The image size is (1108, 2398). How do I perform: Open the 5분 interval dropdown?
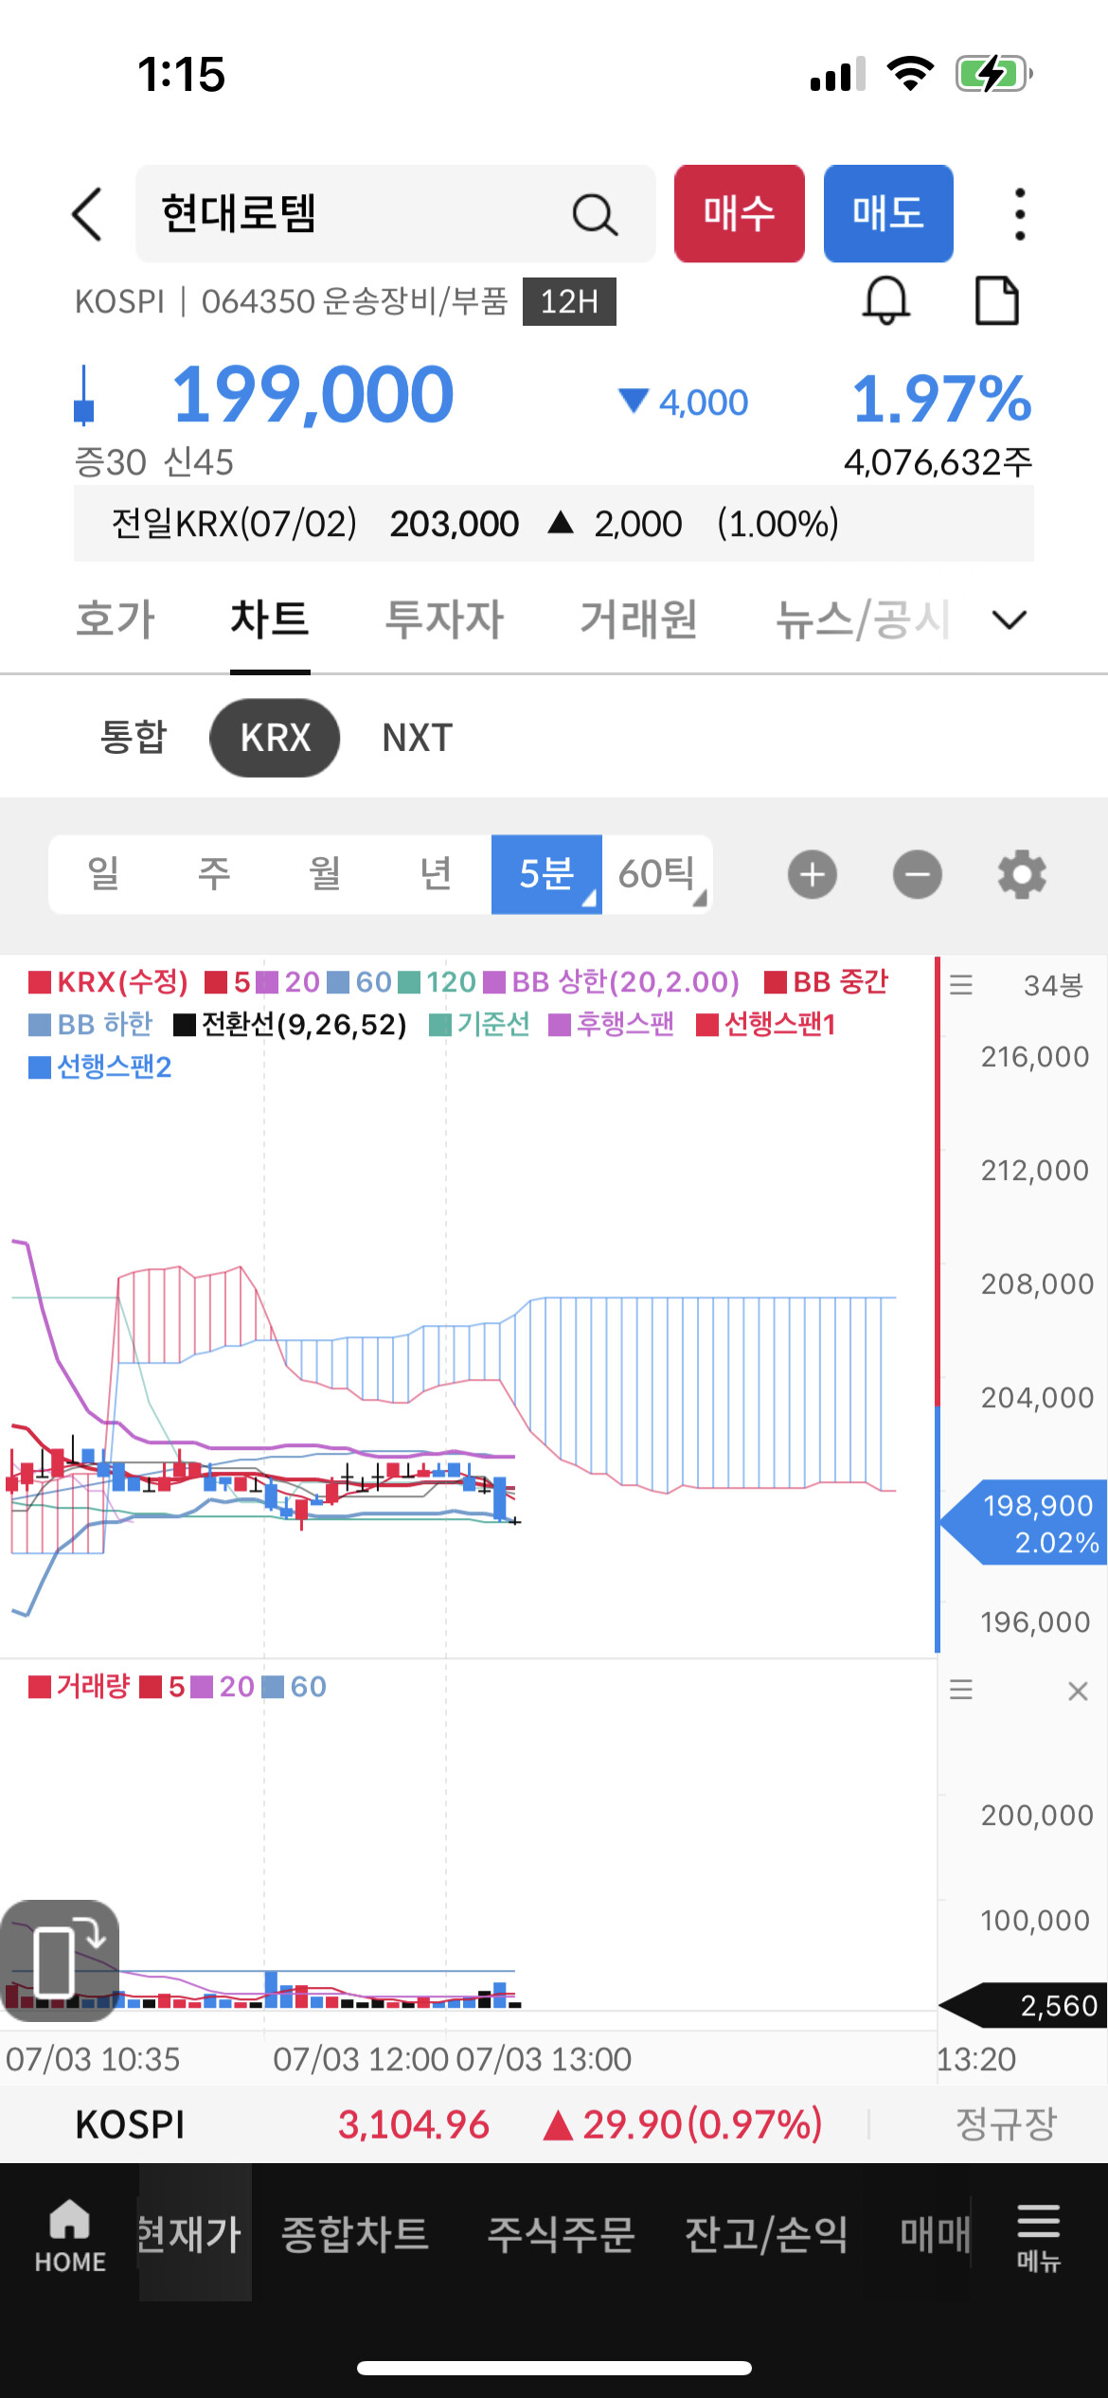[x=546, y=874]
